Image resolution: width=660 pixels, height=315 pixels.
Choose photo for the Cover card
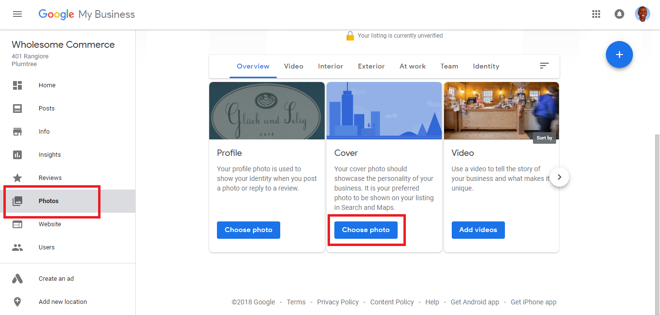366,230
